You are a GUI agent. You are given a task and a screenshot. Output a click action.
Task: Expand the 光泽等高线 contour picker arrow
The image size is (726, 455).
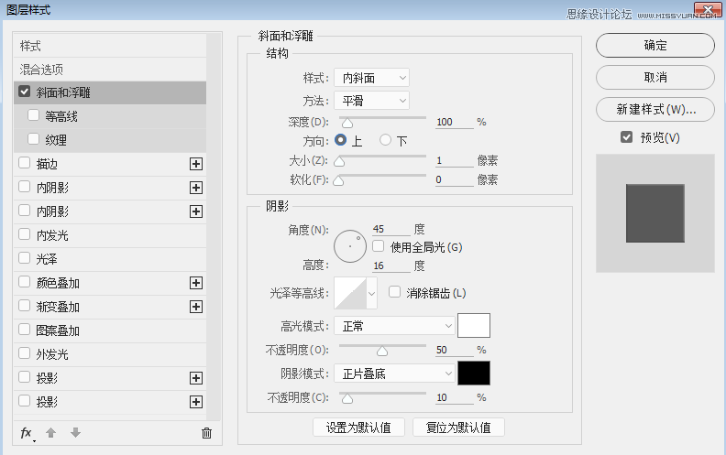(371, 293)
